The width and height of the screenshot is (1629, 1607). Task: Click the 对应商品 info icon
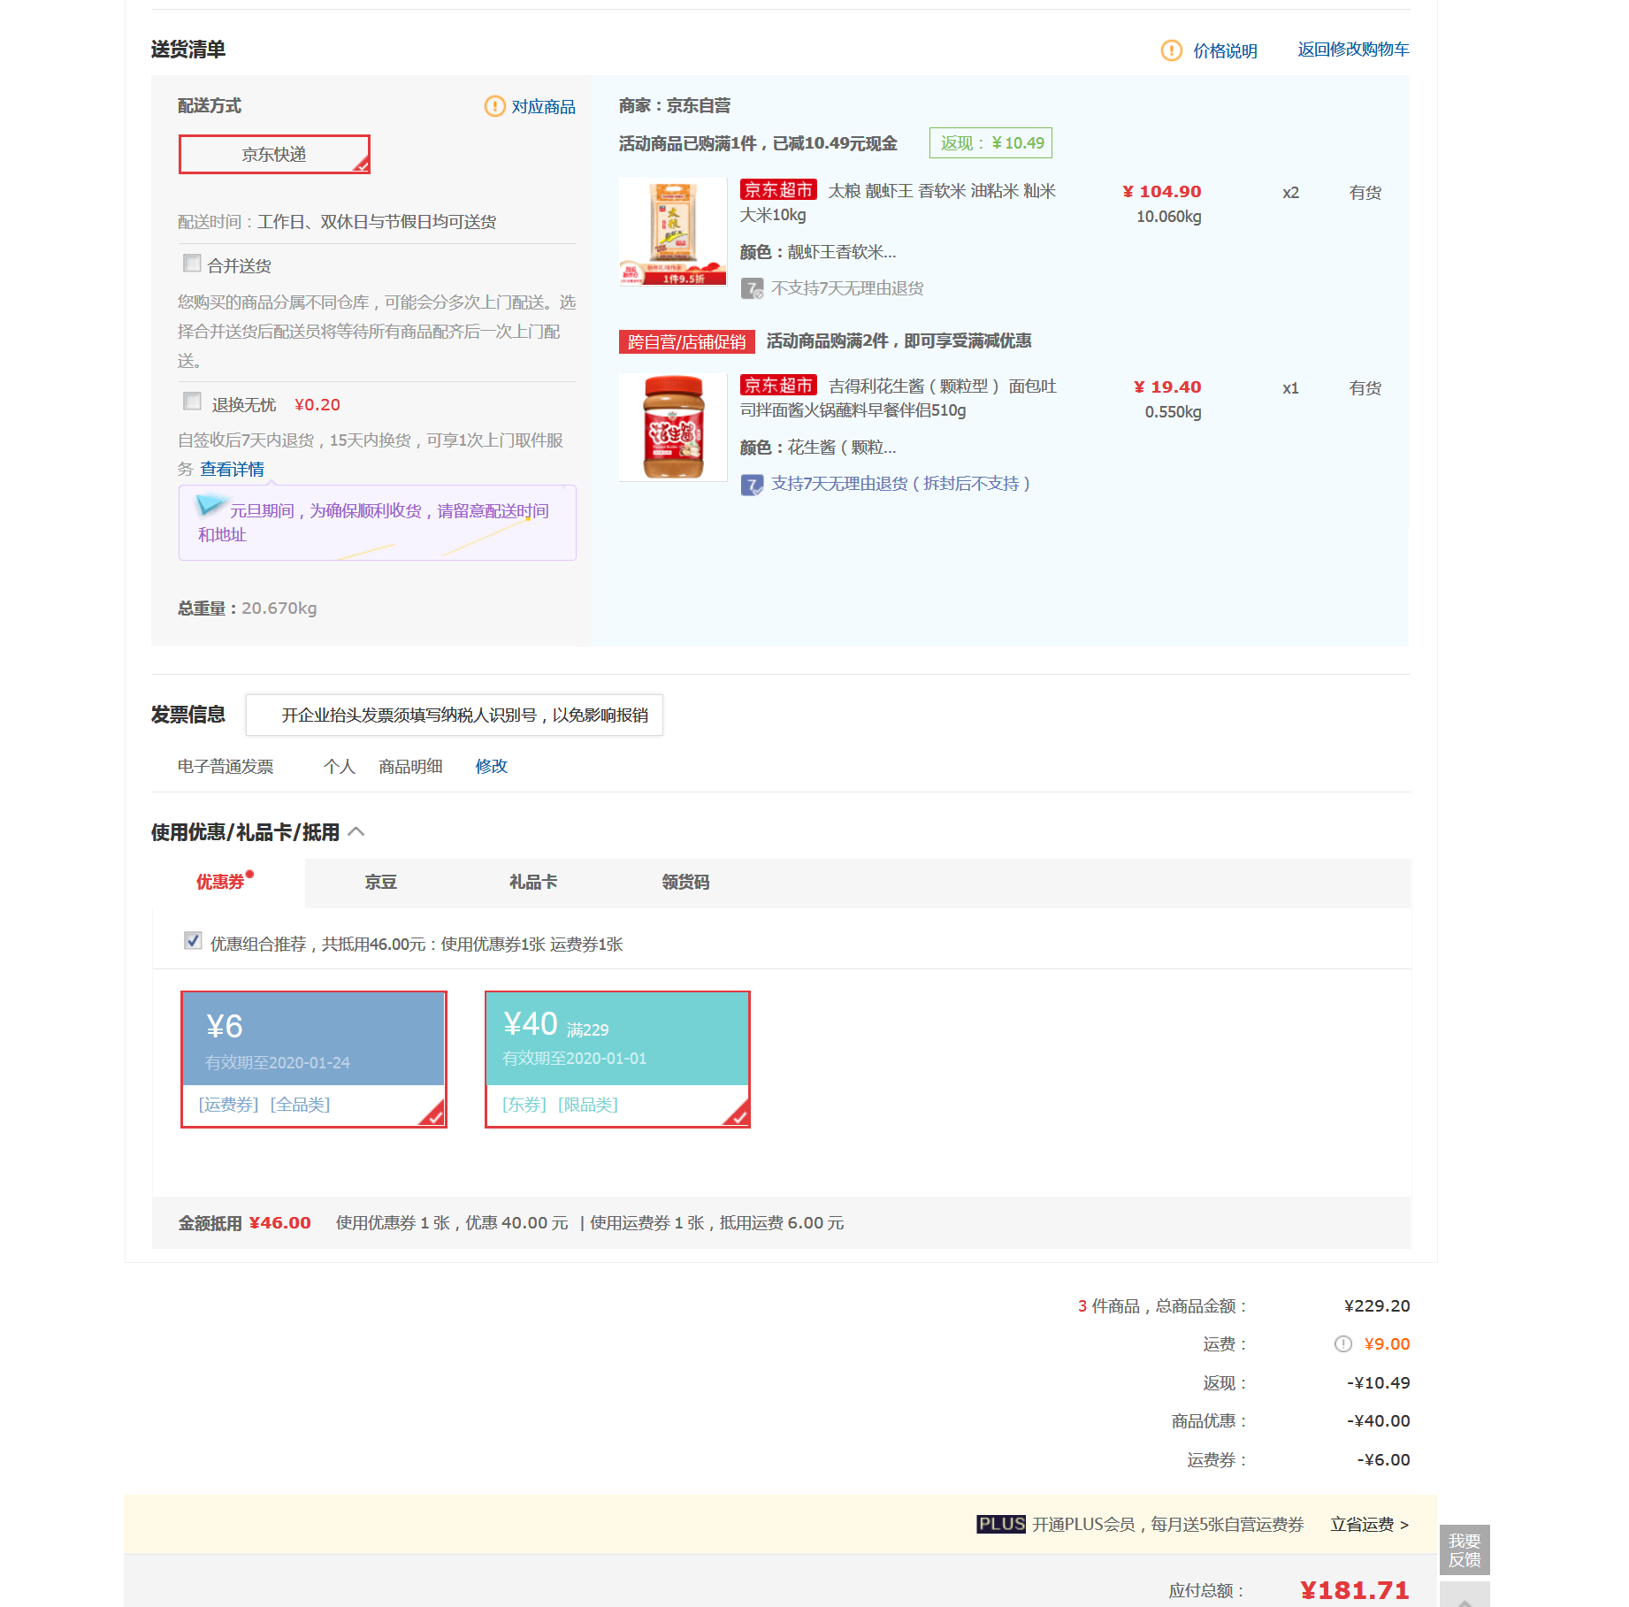pyautogui.click(x=494, y=106)
